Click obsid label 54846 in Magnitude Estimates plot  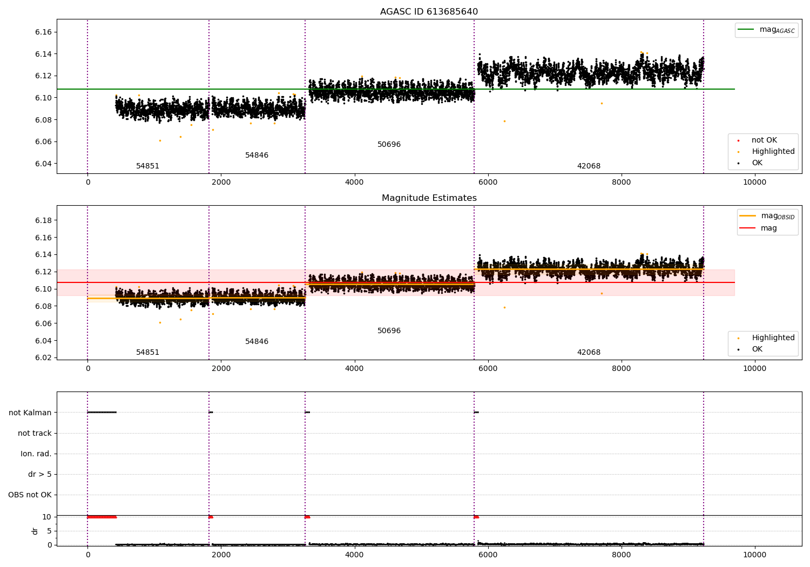(x=256, y=342)
